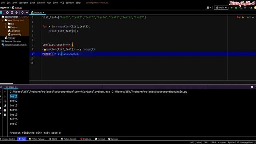The image size is (256, 144).
Task: Clear all console output with trash icon
Action: (5, 115)
